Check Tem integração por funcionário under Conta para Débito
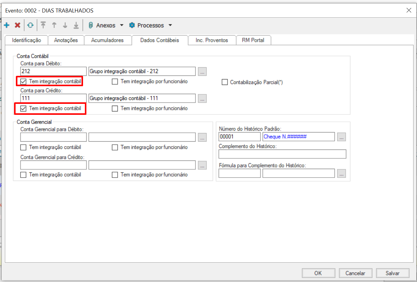The width and height of the screenshot is (417, 282). (x=115, y=82)
